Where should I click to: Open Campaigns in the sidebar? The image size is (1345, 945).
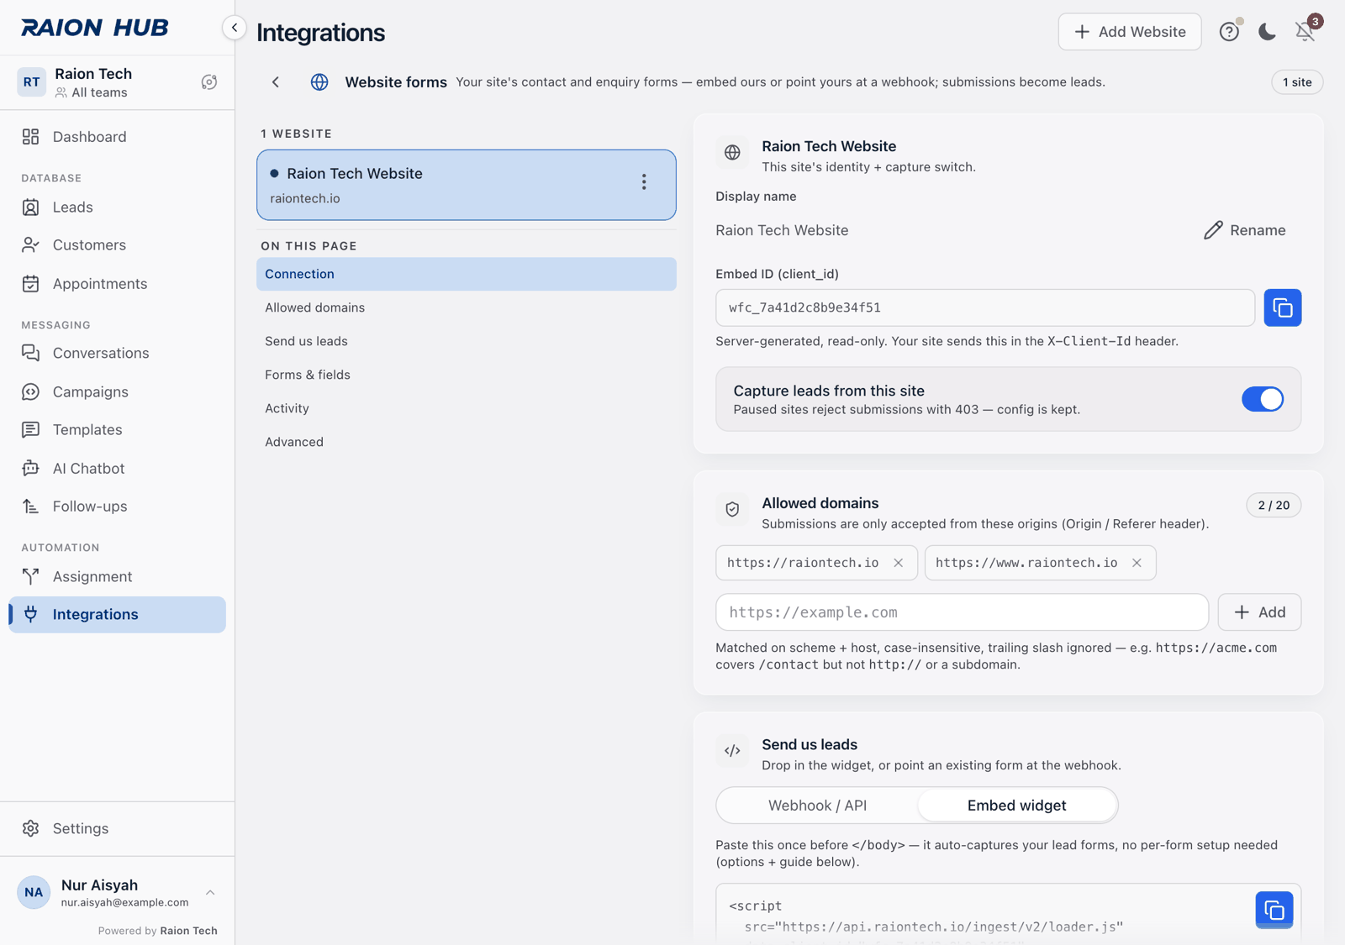[x=117, y=392]
